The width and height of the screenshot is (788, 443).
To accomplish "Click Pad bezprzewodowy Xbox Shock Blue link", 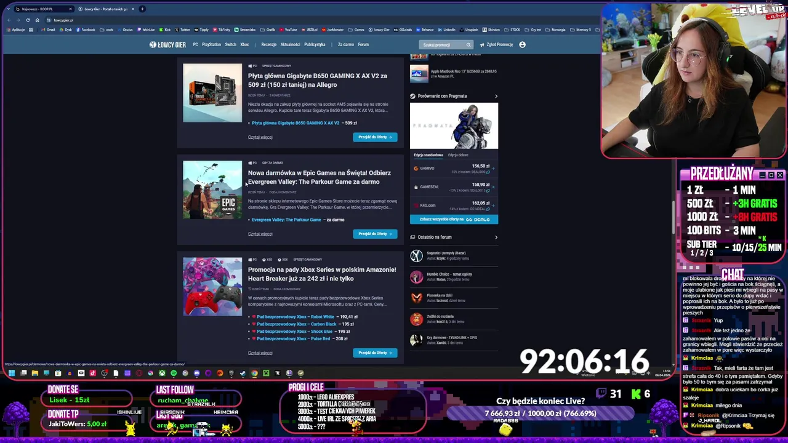I will pyautogui.click(x=294, y=332).
